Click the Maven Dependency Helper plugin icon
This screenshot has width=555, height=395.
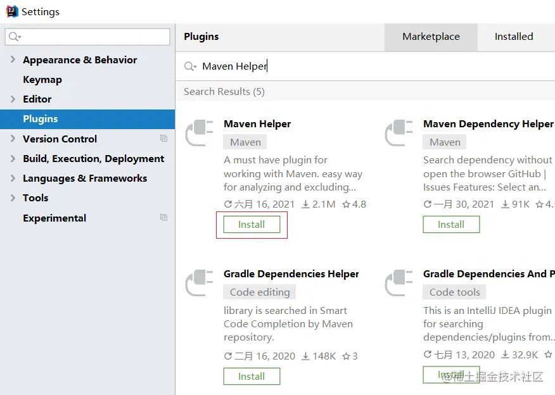pos(399,132)
